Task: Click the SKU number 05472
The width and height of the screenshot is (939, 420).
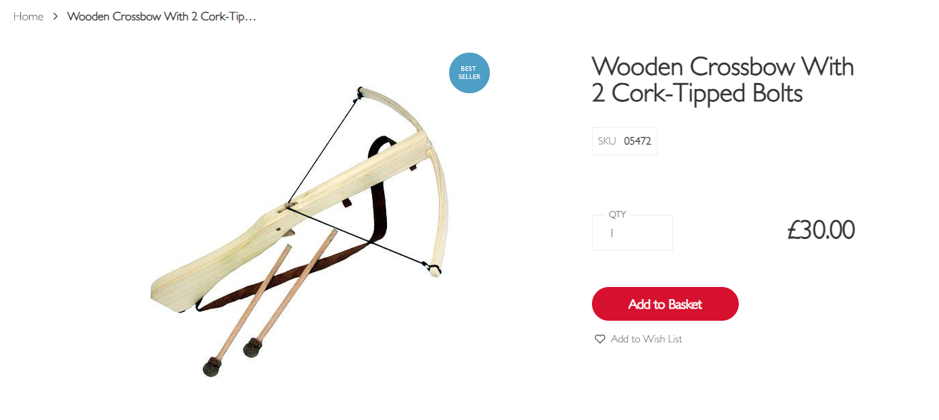Action: coord(637,141)
